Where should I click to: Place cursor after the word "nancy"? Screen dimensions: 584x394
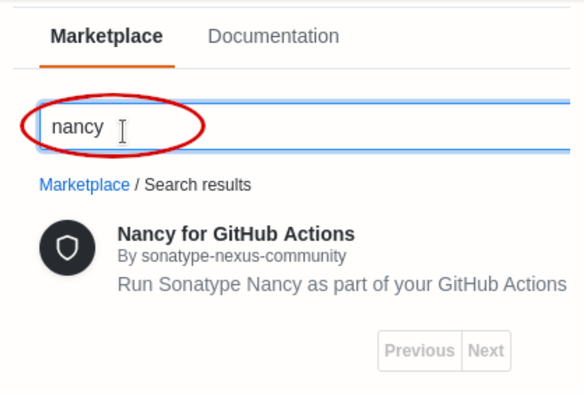pyautogui.click(x=105, y=127)
